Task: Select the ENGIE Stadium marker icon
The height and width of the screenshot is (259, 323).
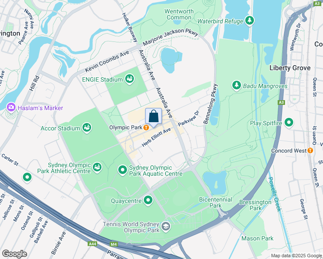Action: pyautogui.click(x=130, y=79)
